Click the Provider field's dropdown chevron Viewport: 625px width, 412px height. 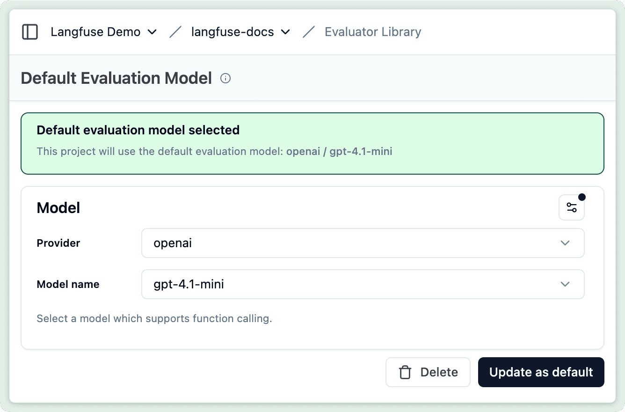565,243
